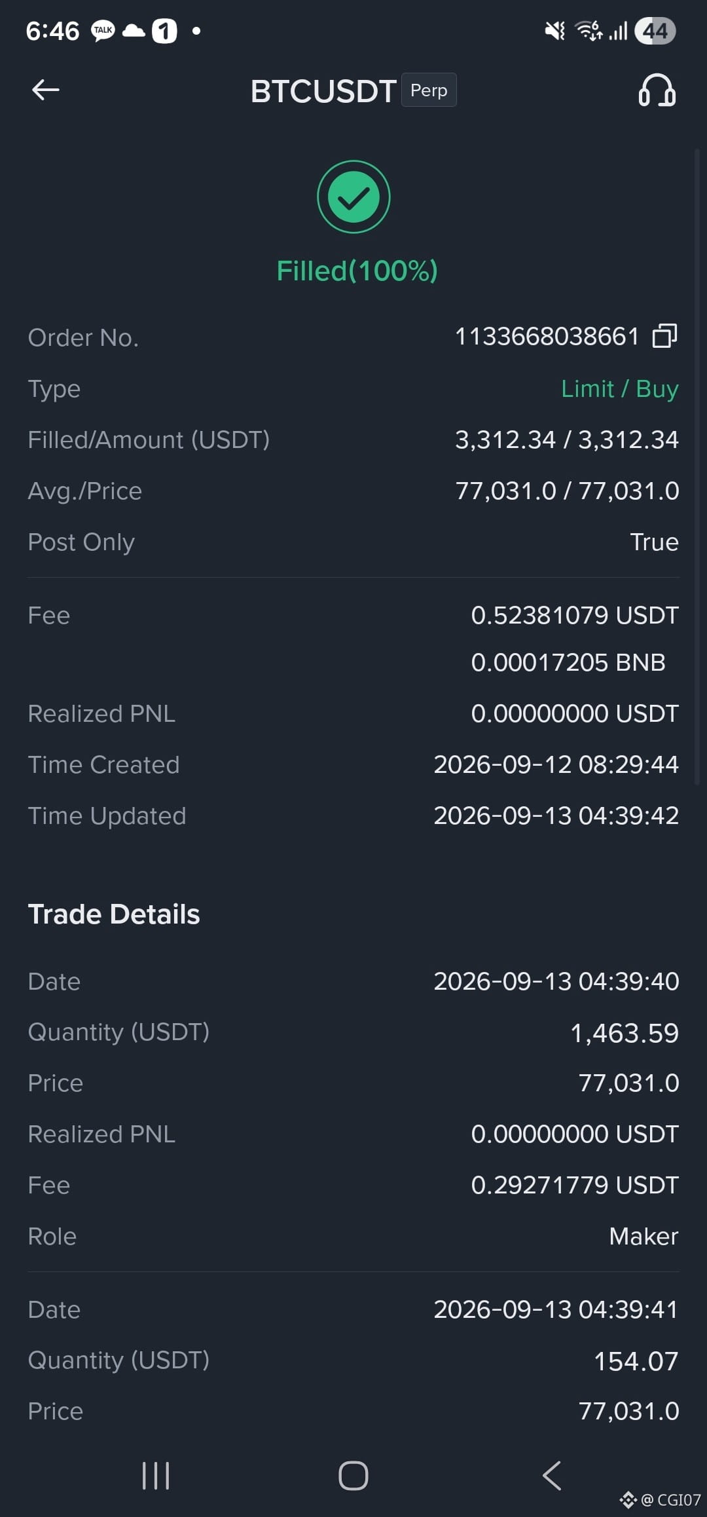Viewport: 707px width, 1517px height.
Task: Tap the Filled(100%) status text
Action: [357, 271]
